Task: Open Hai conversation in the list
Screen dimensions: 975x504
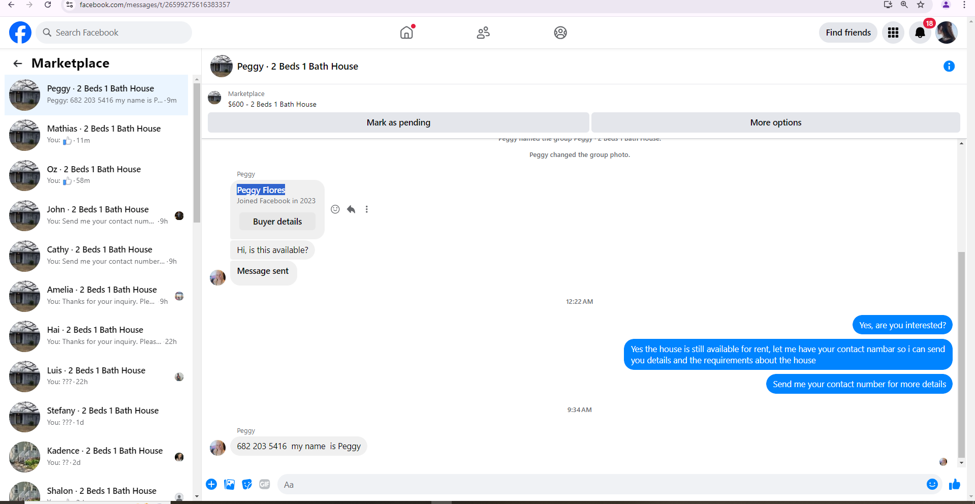Action: 97,336
